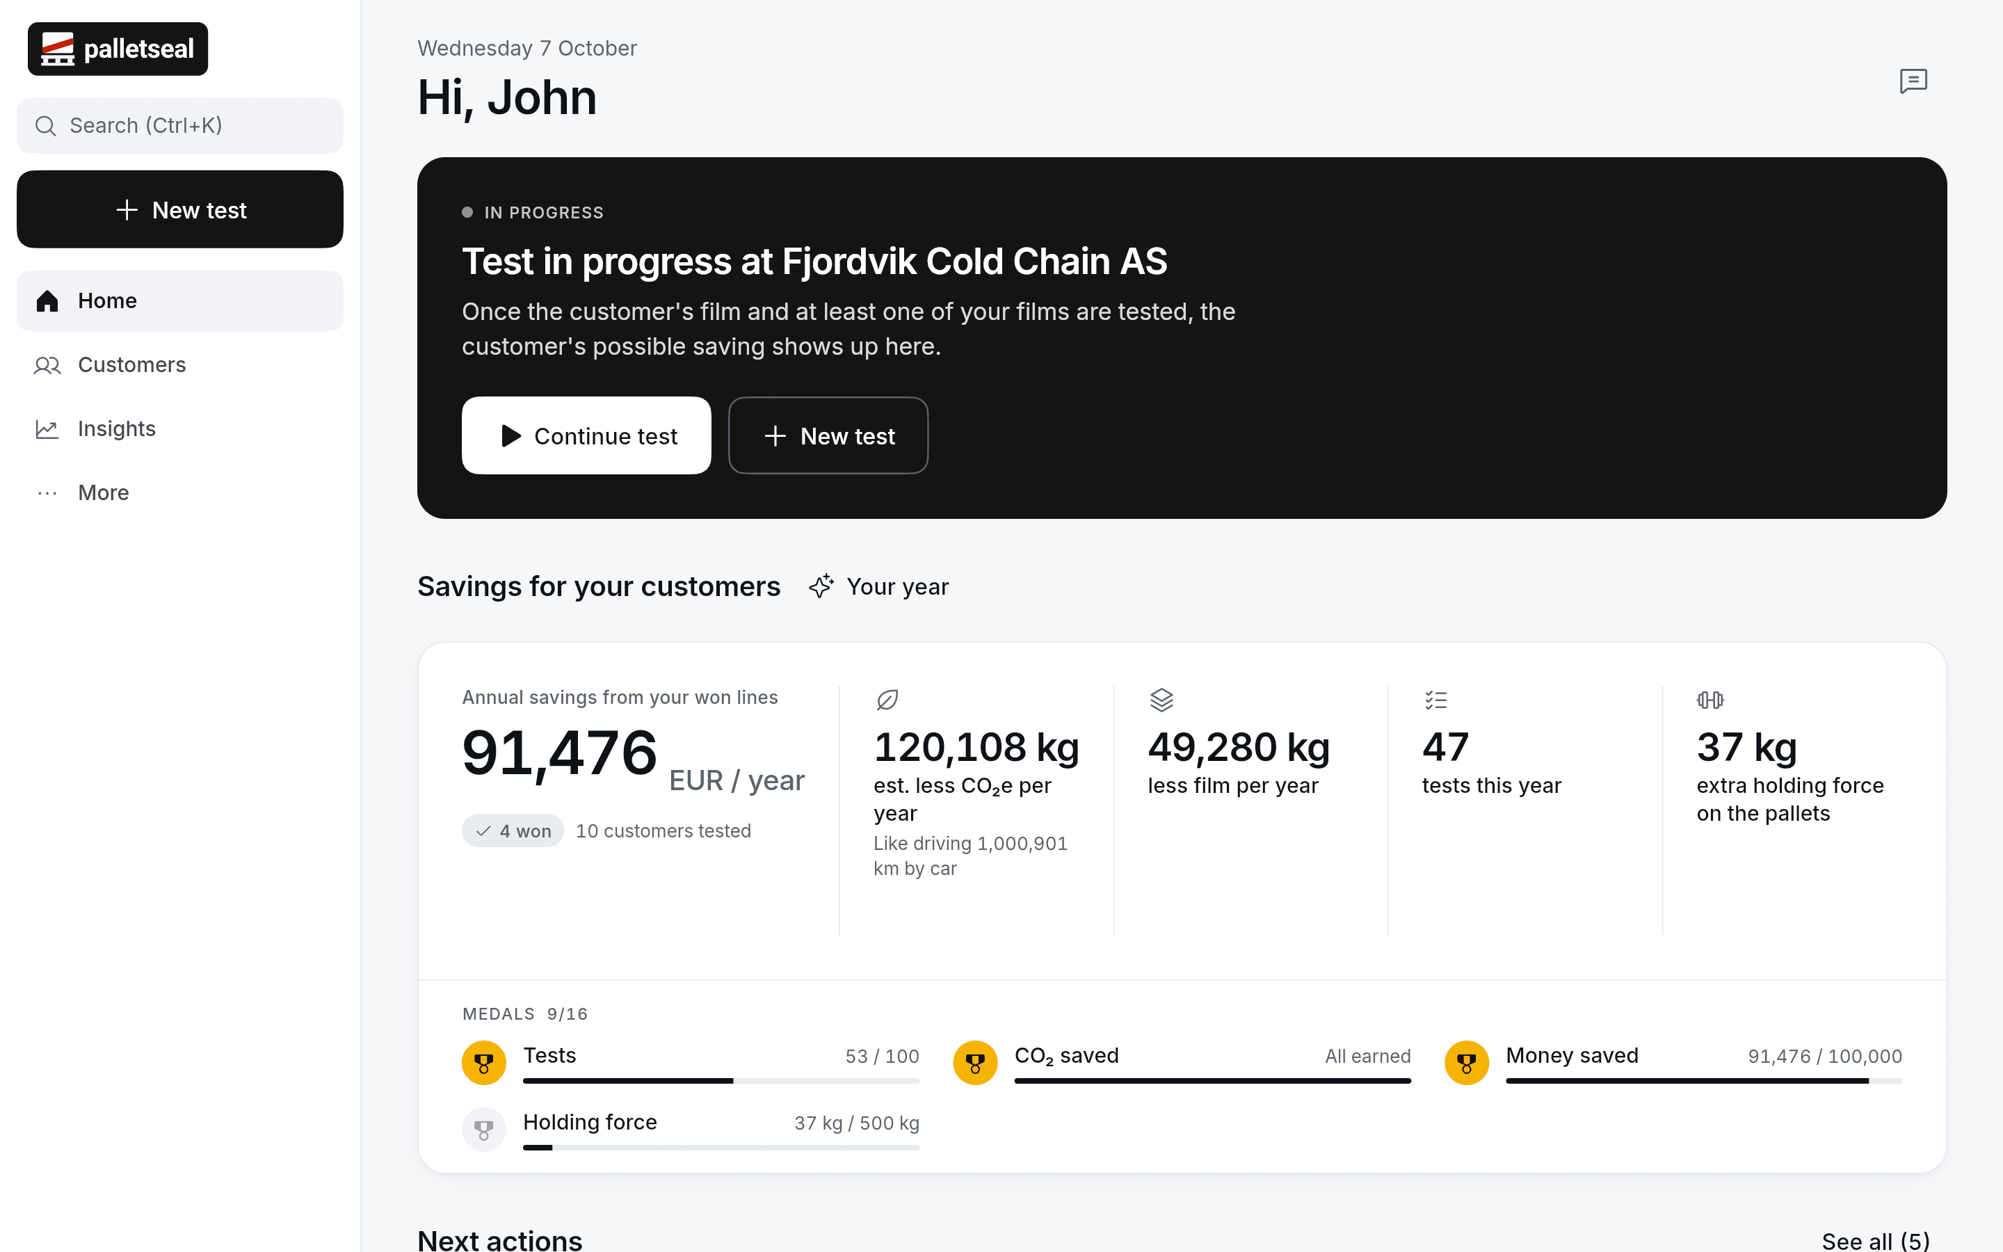Viewport: 2003px width, 1252px height.
Task: Click the film layers icon
Action: 1161,700
